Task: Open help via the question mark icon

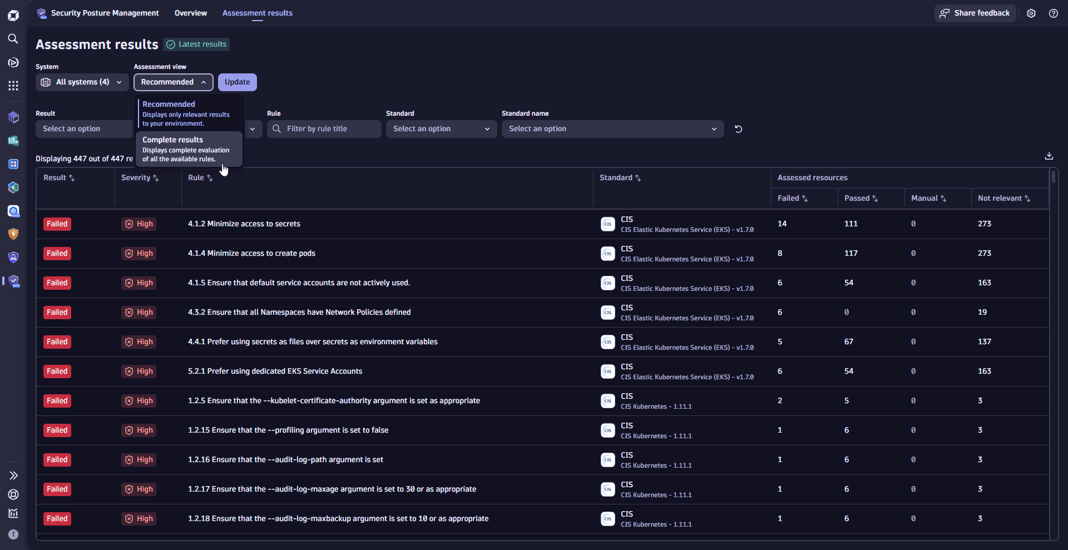Action: (x=1053, y=13)
